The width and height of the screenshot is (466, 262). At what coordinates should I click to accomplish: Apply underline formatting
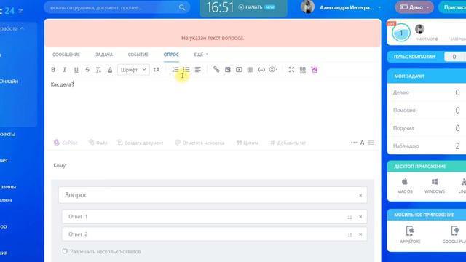[x=76, y=70]
